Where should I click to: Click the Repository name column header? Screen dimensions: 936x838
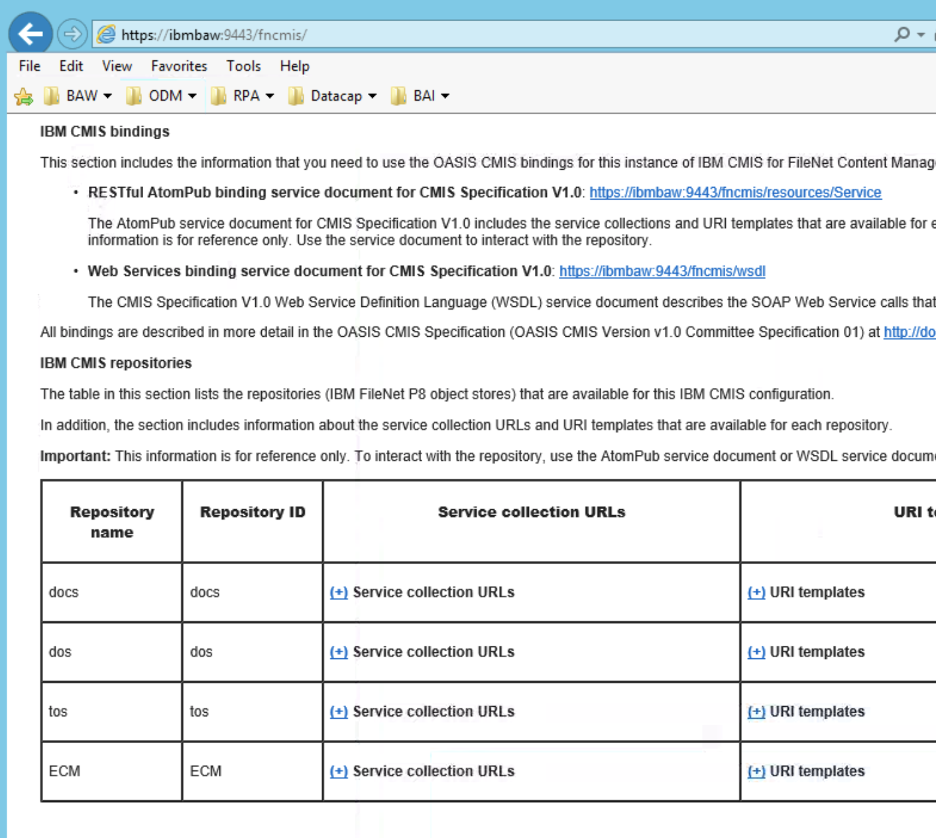112,522
